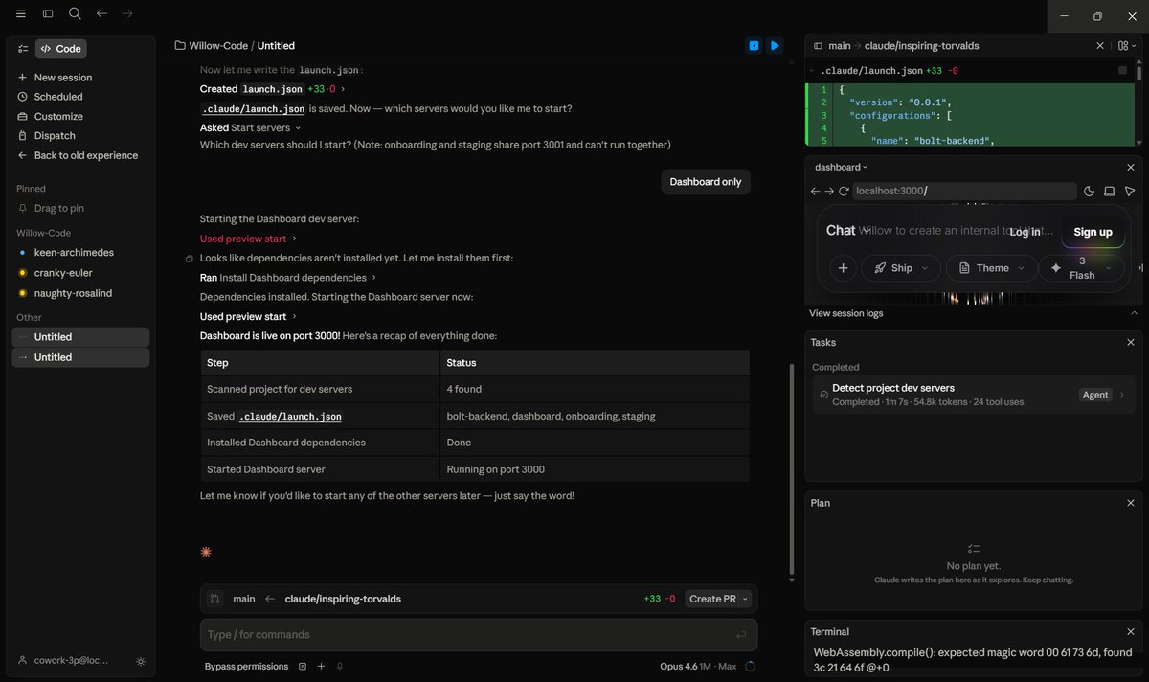This screenshot has height=682, width=1149.
Task: Click the back arrow in the preview browser
Action: click(816, 191)
